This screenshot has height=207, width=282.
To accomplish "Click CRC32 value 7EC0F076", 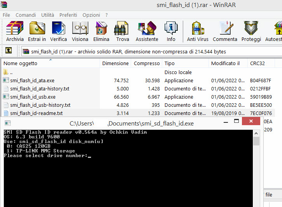I will point(261,113).
